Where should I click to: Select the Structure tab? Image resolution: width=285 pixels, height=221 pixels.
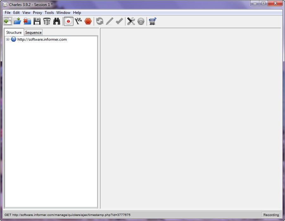click(x=14, y=33)
